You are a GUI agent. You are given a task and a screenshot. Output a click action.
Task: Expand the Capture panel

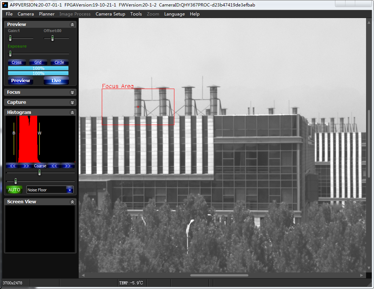point(72,102)
